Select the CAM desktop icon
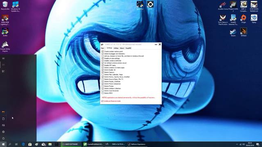Image resolution: width=262 pixels, height=147 pixels. (150, 5)
